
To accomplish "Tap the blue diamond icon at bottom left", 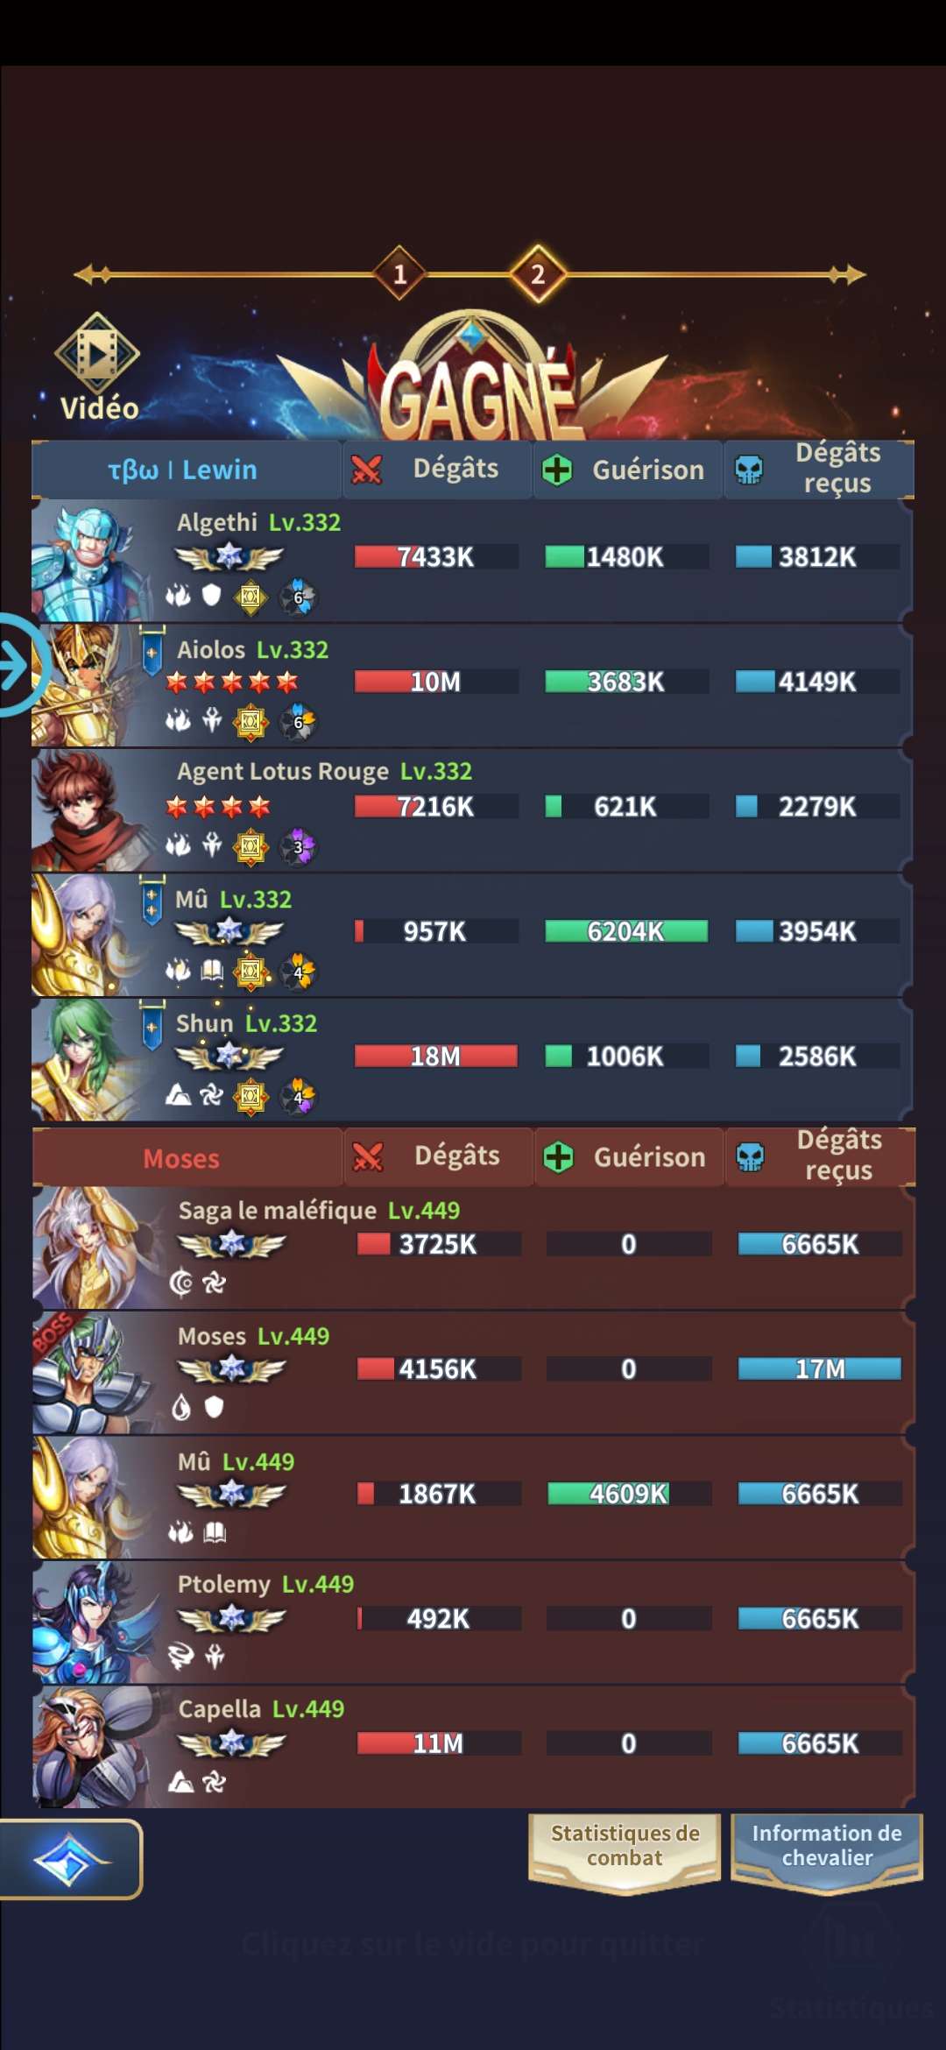I will tap(69, 1858).
